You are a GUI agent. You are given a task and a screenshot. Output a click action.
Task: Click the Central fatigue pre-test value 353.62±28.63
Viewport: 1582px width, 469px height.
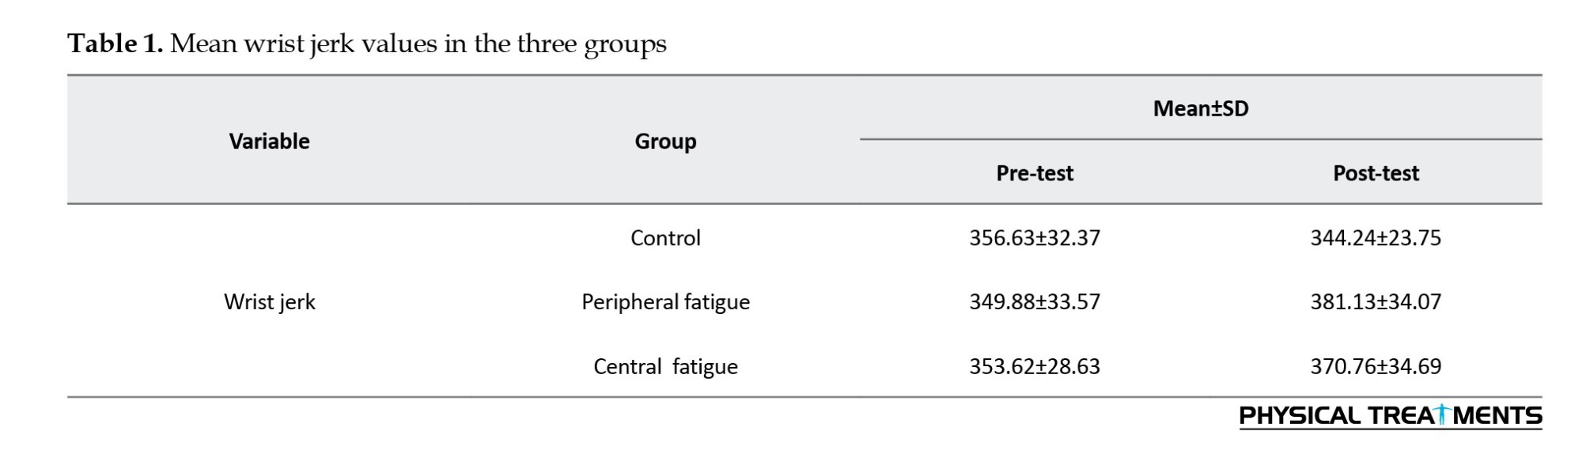click(x=1034, y=366)
